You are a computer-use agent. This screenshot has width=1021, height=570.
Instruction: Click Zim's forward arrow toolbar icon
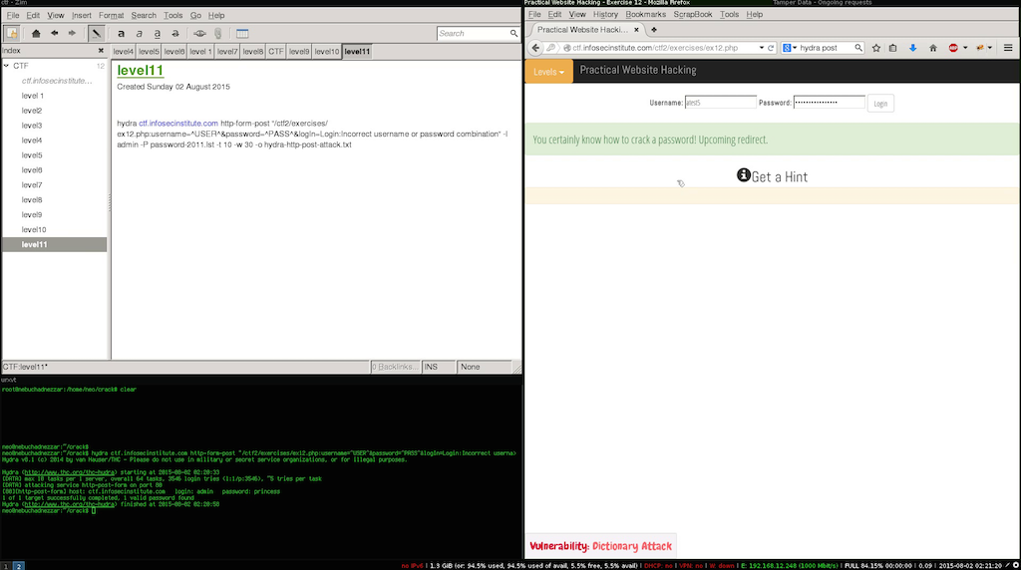coord(72,33)
